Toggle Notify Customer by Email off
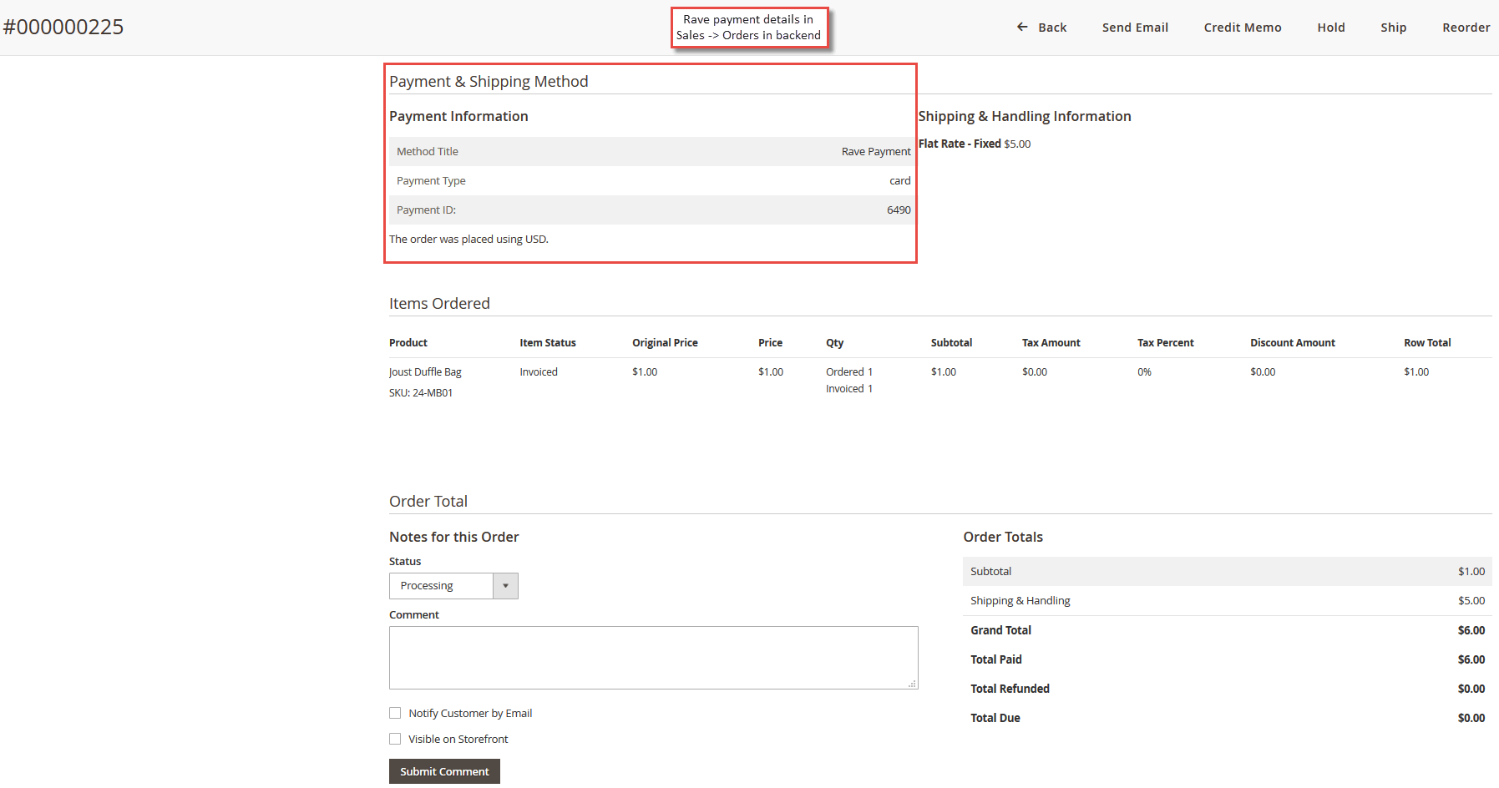The width and height of the screenshot is (1499, 788). 395,713
